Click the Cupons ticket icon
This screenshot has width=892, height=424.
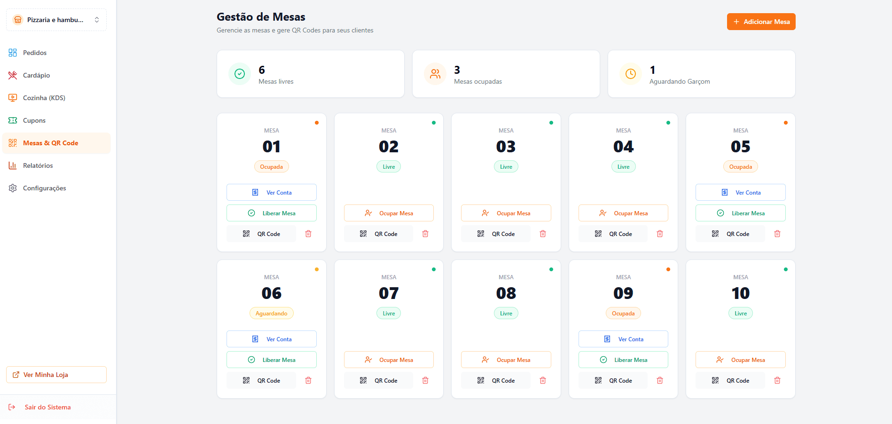(13, 120)
